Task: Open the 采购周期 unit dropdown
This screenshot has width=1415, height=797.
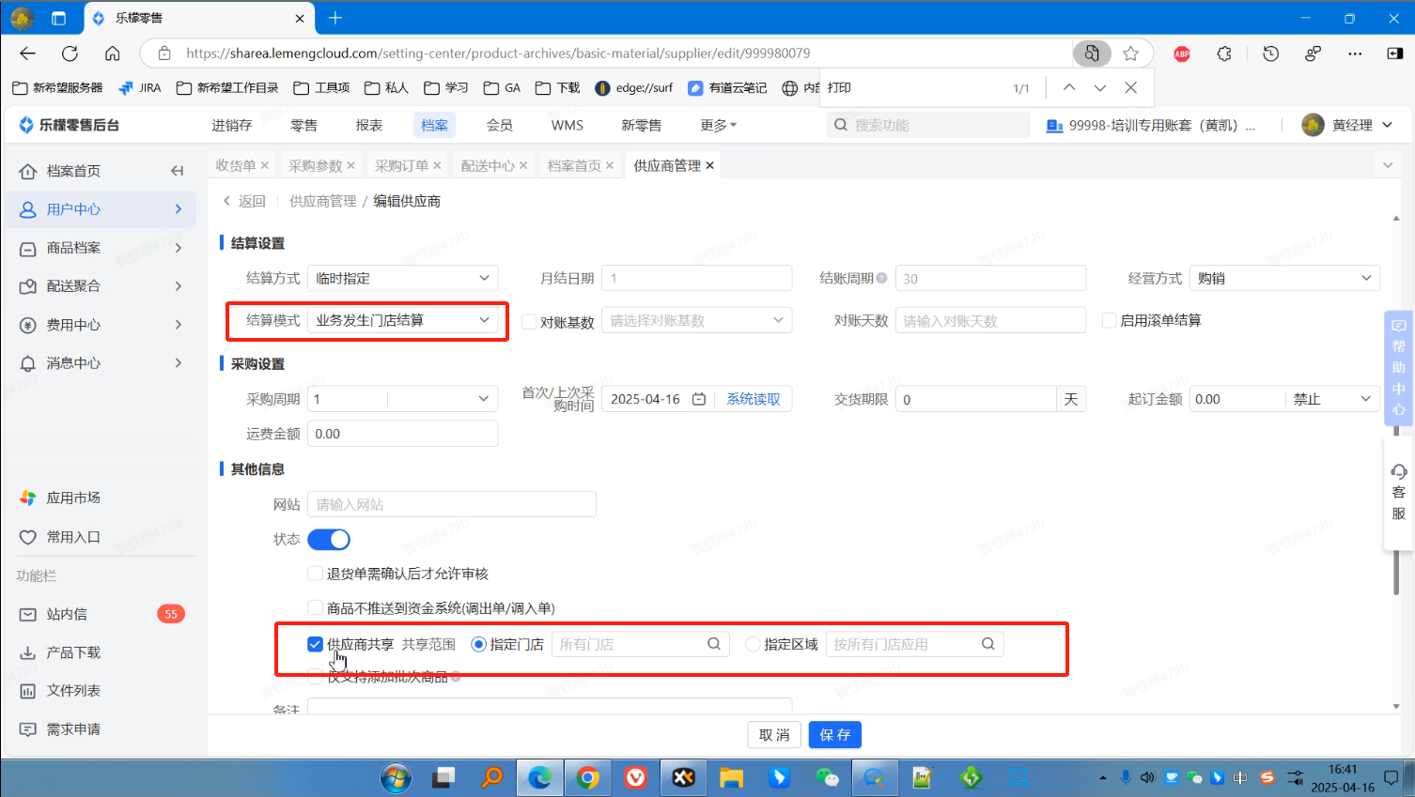Action: tap(443, 399)
